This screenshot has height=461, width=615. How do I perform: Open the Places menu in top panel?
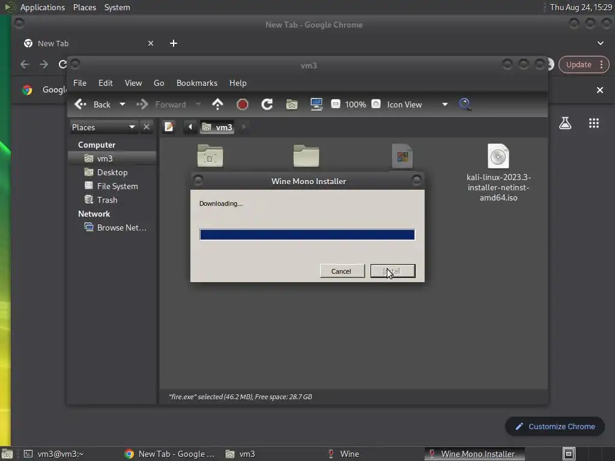84,7
